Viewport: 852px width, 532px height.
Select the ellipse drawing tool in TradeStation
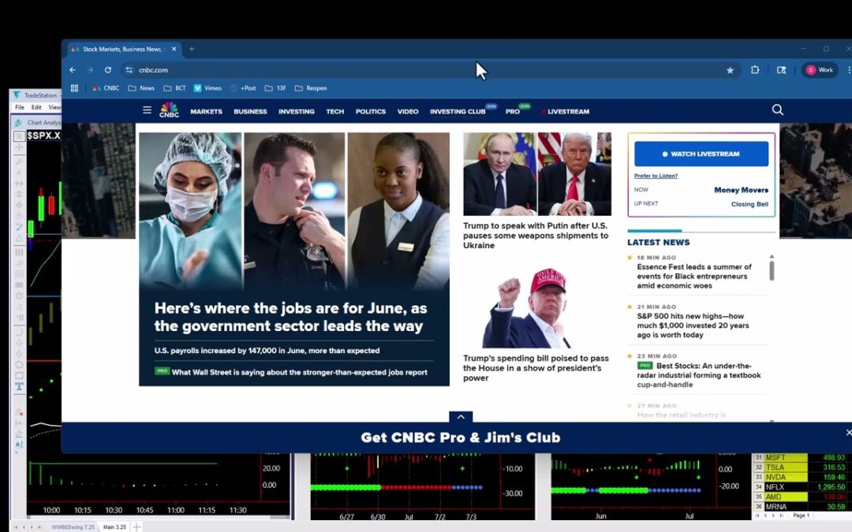pos(19,365)
